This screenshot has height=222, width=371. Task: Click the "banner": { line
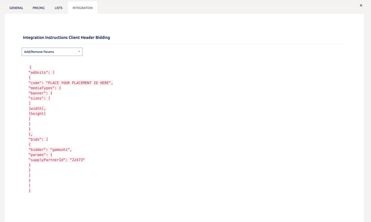[x=40, y=93]
